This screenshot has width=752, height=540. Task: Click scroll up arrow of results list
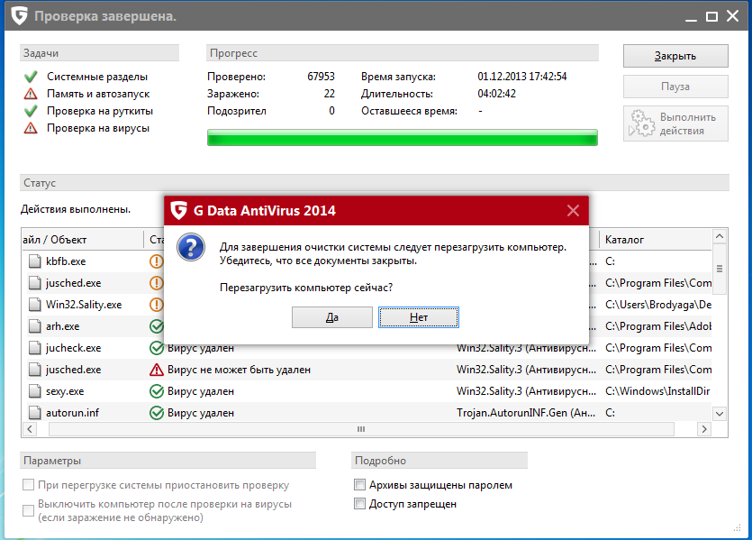pos(720,236)
